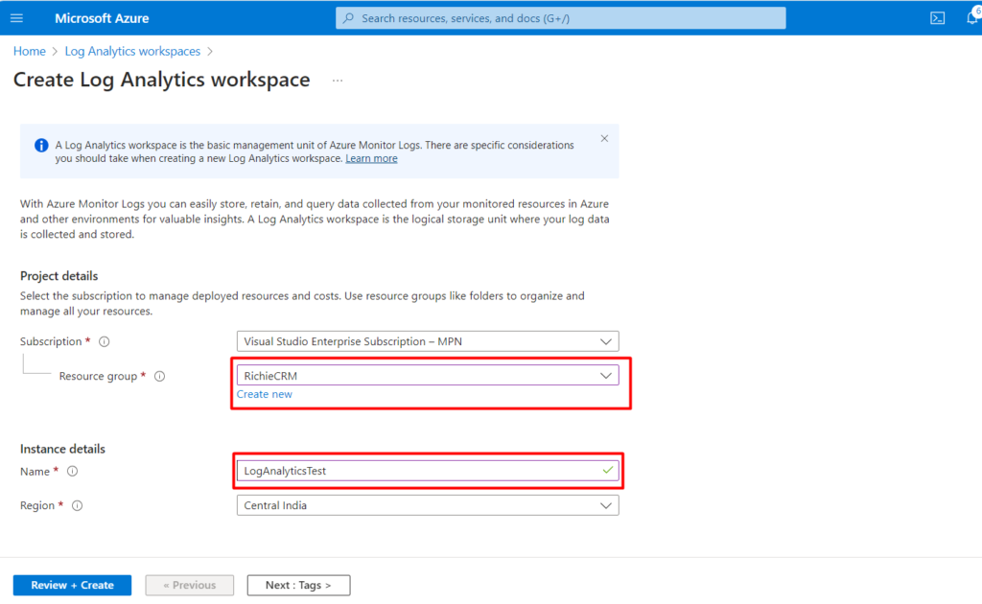The width and height of the screenshot is (982, 604).
Task: Follow the Learn more link
Action: 371,158
